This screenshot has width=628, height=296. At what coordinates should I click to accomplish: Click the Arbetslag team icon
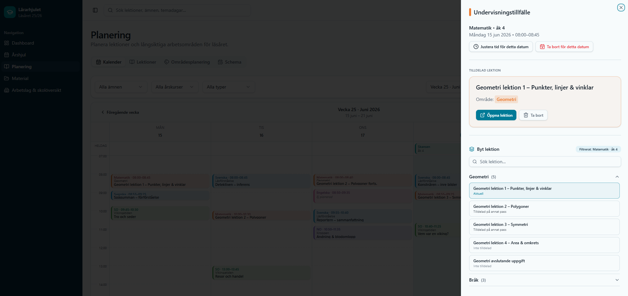7,90
